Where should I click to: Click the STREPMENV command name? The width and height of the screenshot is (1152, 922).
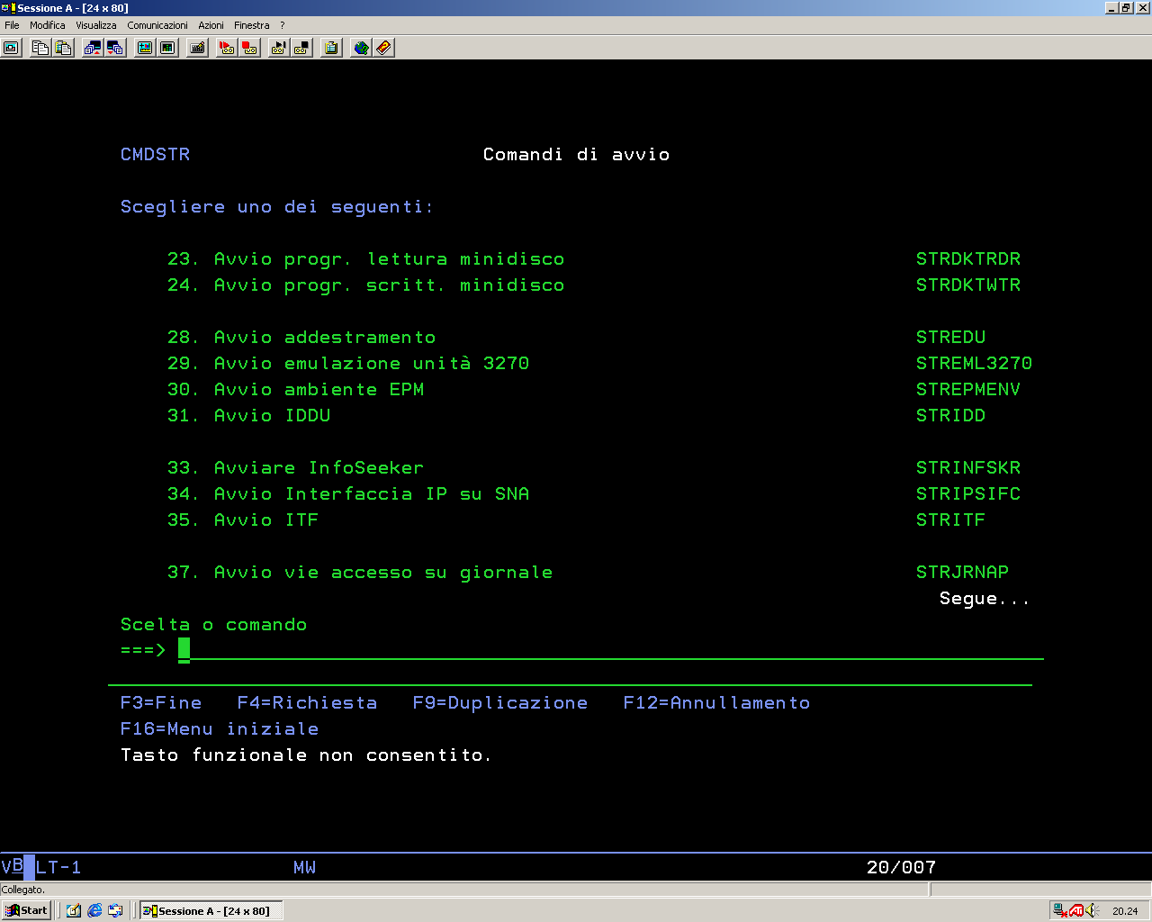tap(968, 390)
